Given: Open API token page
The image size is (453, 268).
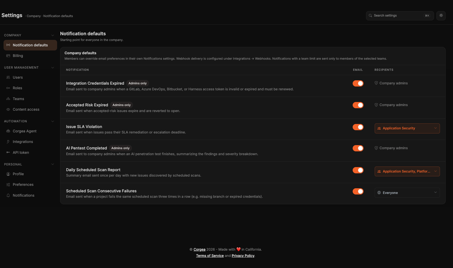Looking at the screenshot, I should (30, 152).
